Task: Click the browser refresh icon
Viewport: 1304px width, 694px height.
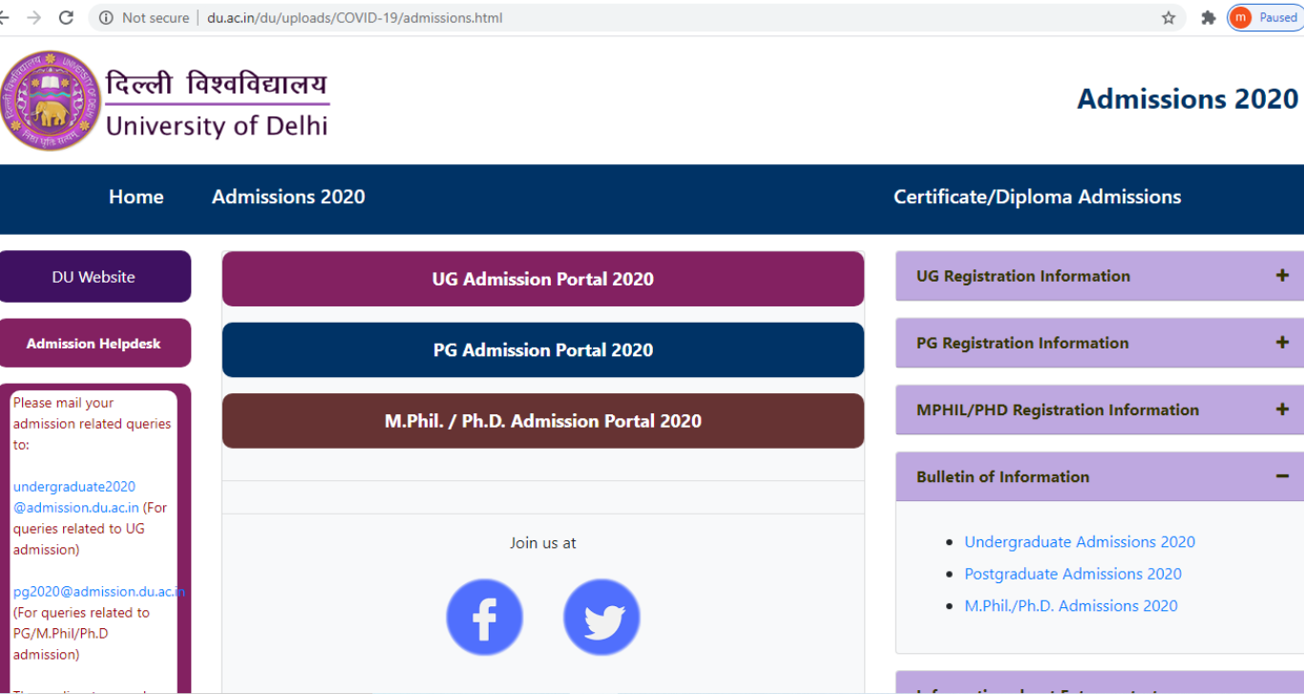Action: 64,16
